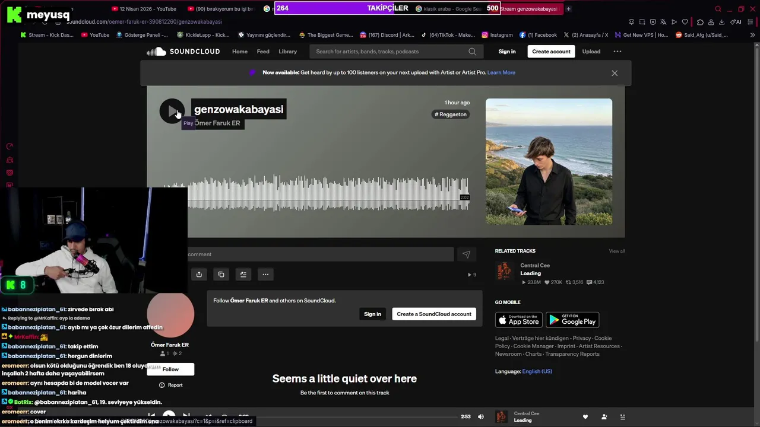Viewport: 760px width, 427px height.
Task: Open the Facebook bookmark
Action: (x=538, y=35)
